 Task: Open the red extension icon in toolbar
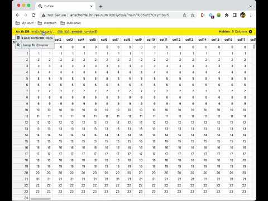tap(203, 15)
